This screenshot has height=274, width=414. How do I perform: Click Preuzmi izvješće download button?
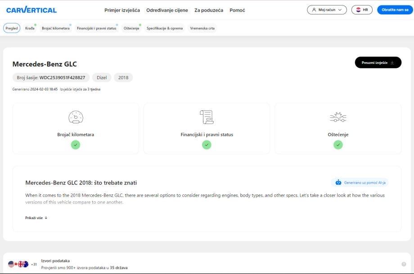pyautogui.click(x=378, y=63)
